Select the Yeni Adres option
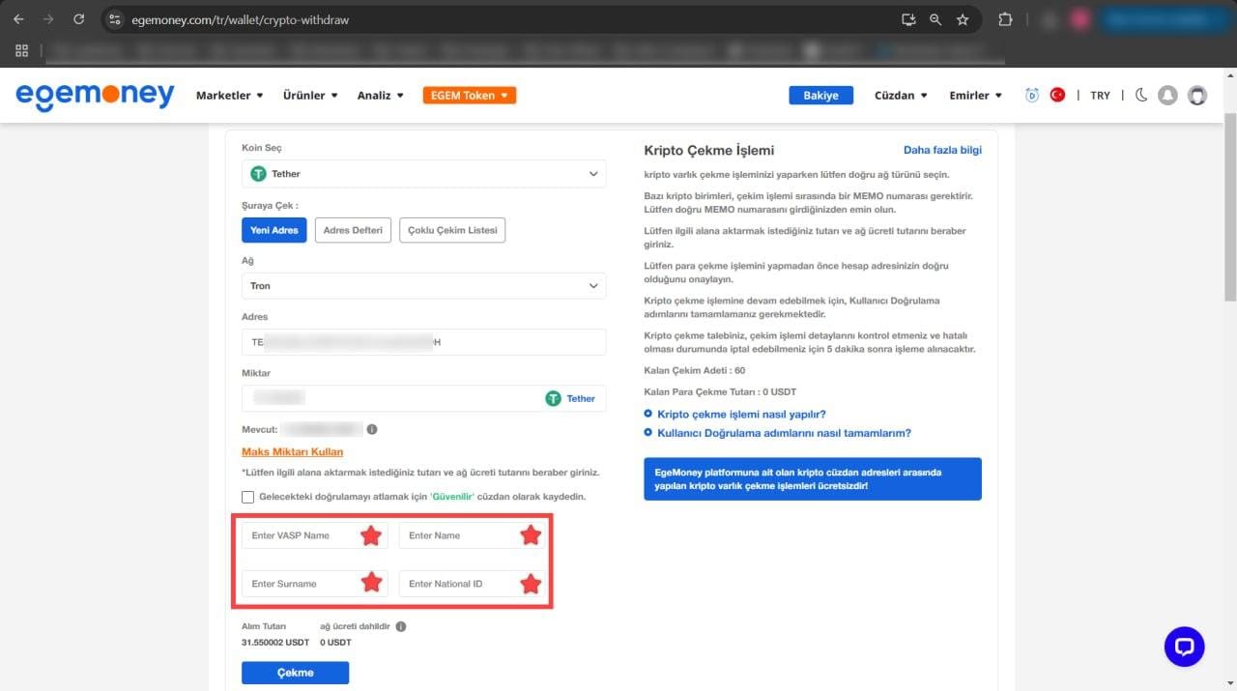 click(273, 230)
